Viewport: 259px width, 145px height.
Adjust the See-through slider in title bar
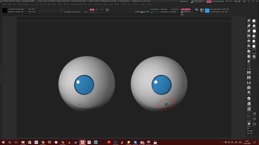197,1
